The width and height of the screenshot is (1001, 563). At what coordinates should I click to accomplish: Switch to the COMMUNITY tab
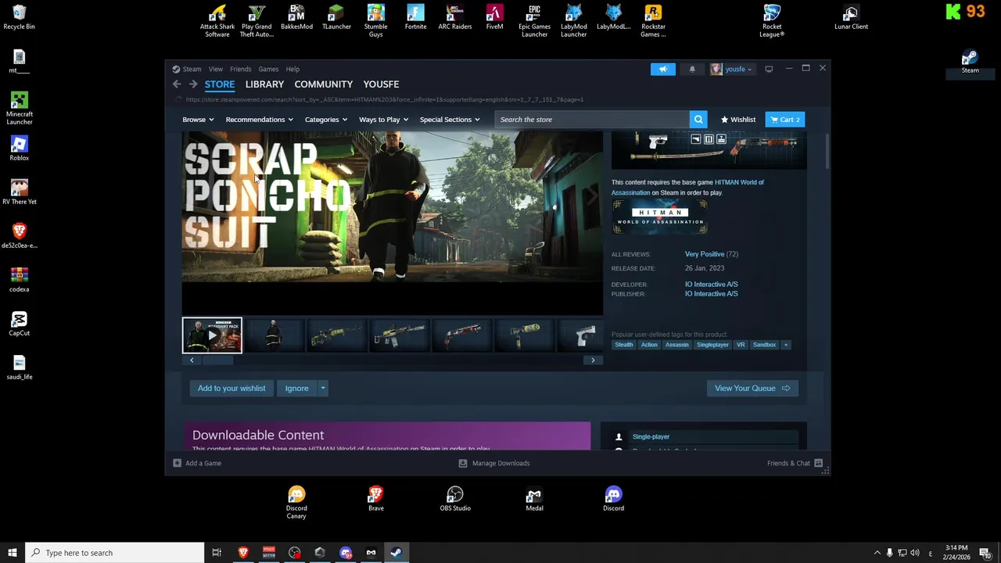point(324,84)
